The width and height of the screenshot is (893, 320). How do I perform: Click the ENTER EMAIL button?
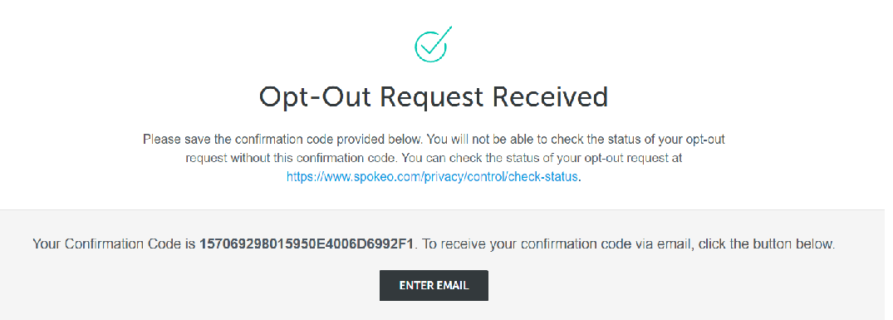(434, 285)
